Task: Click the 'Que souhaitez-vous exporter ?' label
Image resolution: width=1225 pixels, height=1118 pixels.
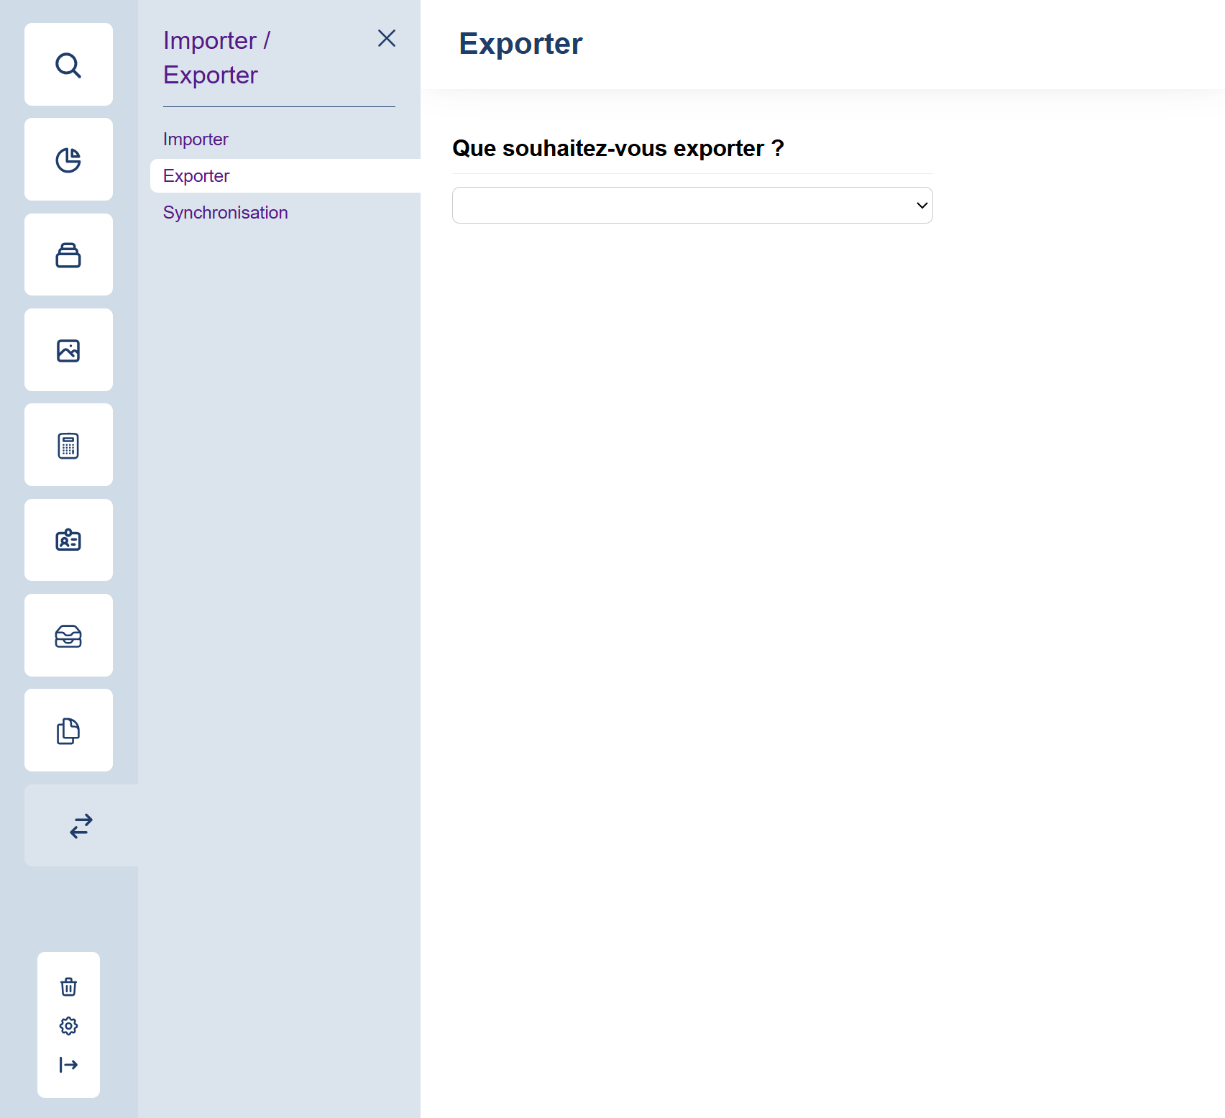Action: [x=618, y=148]
